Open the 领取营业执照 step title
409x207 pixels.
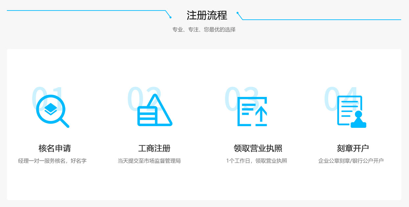pyautogui.click(x=258, y=148)
